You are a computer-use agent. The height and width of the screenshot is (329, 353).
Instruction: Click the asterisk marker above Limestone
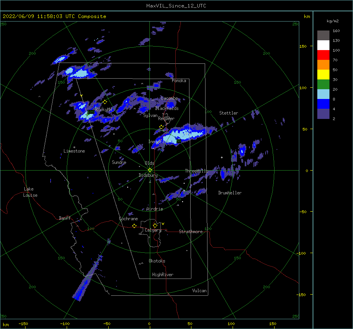(74, 147)
